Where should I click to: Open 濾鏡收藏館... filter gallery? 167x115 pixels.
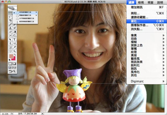[x=147, y=17]
